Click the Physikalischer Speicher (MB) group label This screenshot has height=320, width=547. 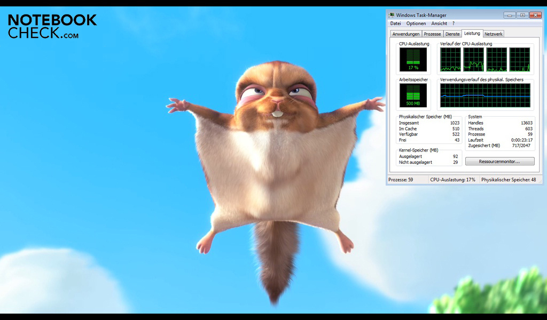(425, 117)
